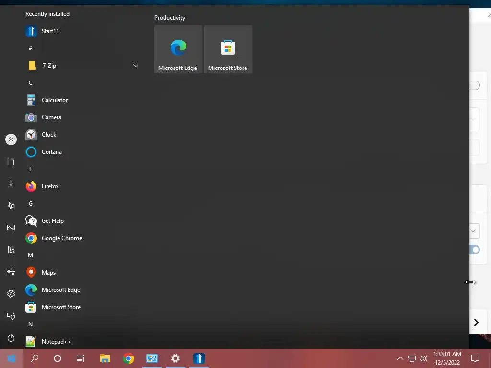
Task: Click the Control Panel taskbar icon
Action: point(152,358)
